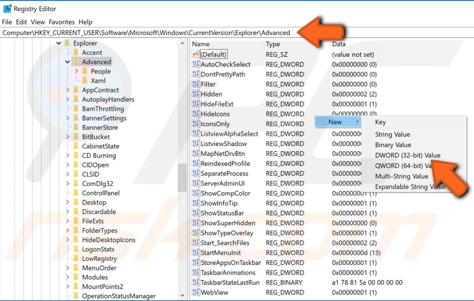Screen dimensions: 474x301
Task: Select the CabinetState key
Action: (100, 146)
